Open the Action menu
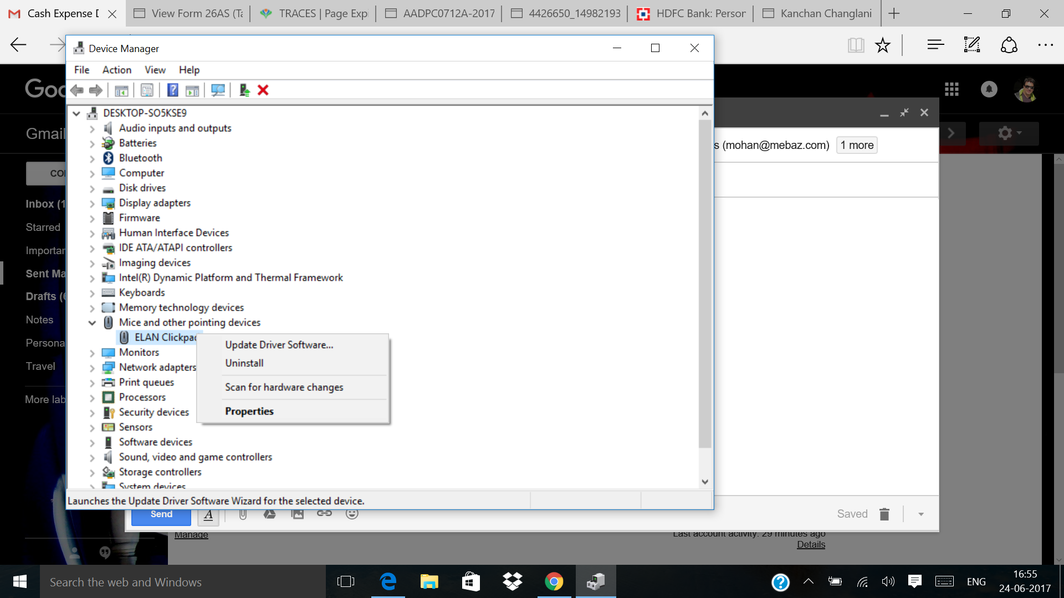 click(116, 70)
